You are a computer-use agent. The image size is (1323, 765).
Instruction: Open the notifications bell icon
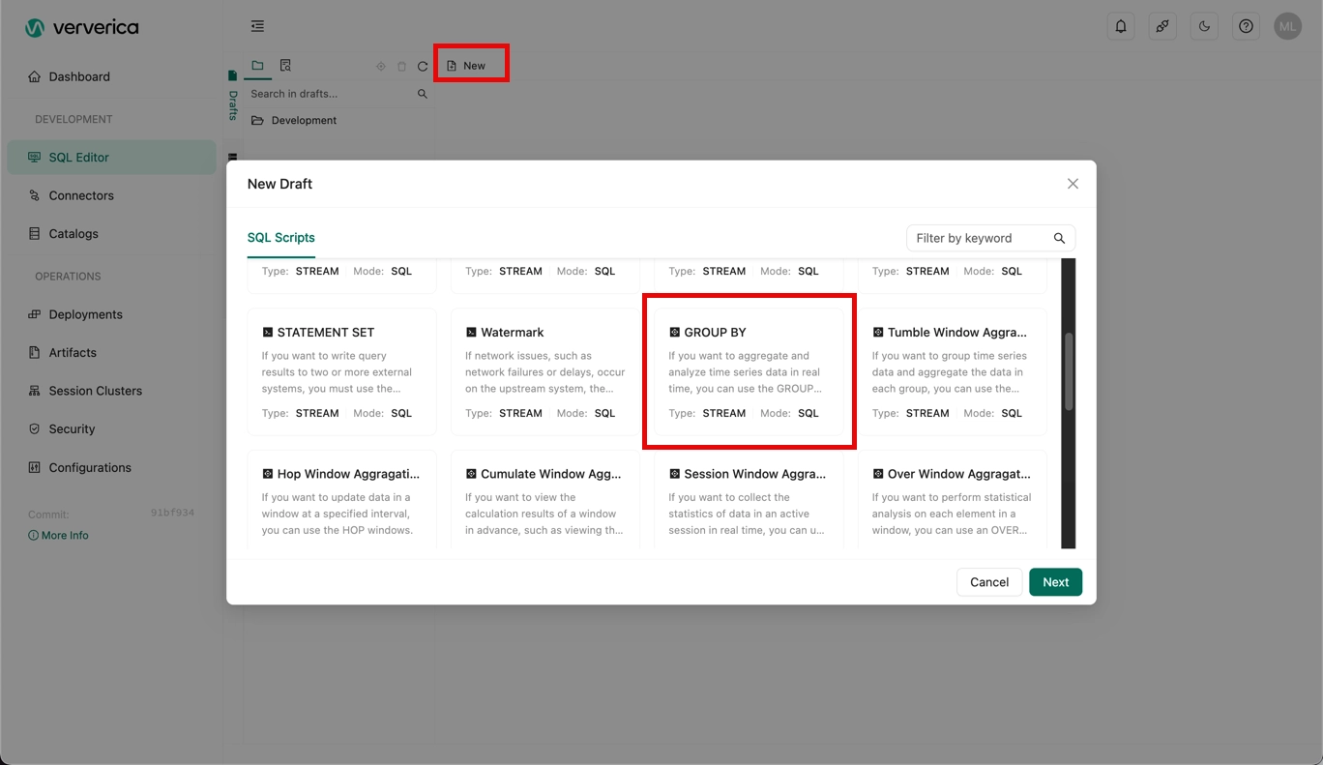click(1121, 26)
